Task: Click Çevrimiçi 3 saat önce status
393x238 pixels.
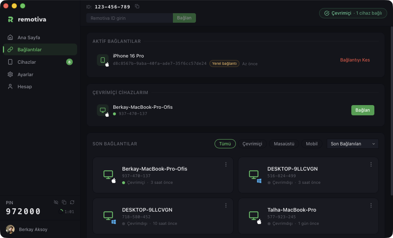Action: coord(147,182)
